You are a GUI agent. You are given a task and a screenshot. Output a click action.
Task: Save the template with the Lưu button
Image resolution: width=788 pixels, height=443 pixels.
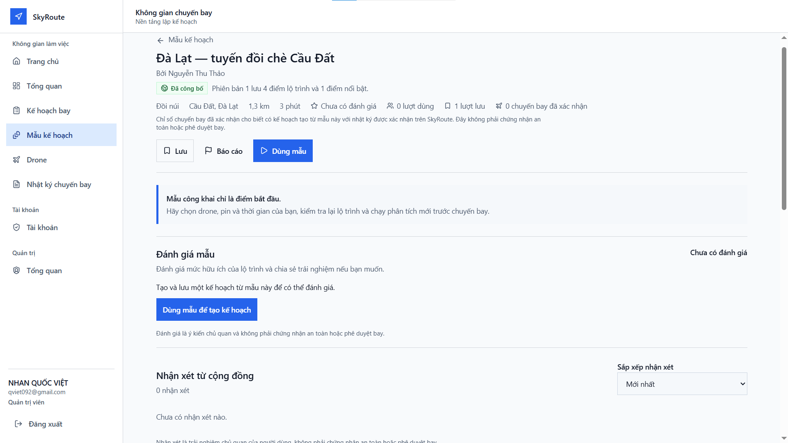pyautogui.click(x=175, y=151)
